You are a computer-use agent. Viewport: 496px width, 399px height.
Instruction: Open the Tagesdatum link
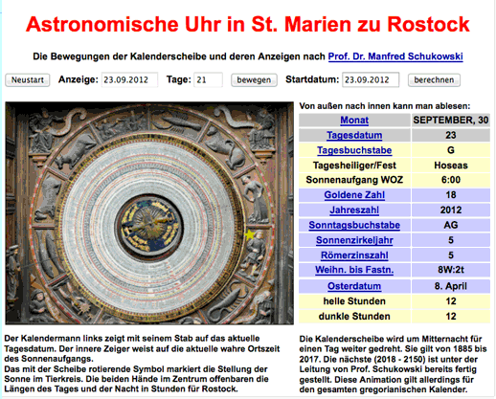354,135
